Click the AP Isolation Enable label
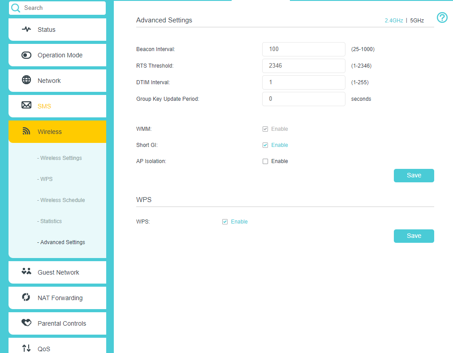The height and width of the screenshot is (353, 453). [x=279, y=161]
